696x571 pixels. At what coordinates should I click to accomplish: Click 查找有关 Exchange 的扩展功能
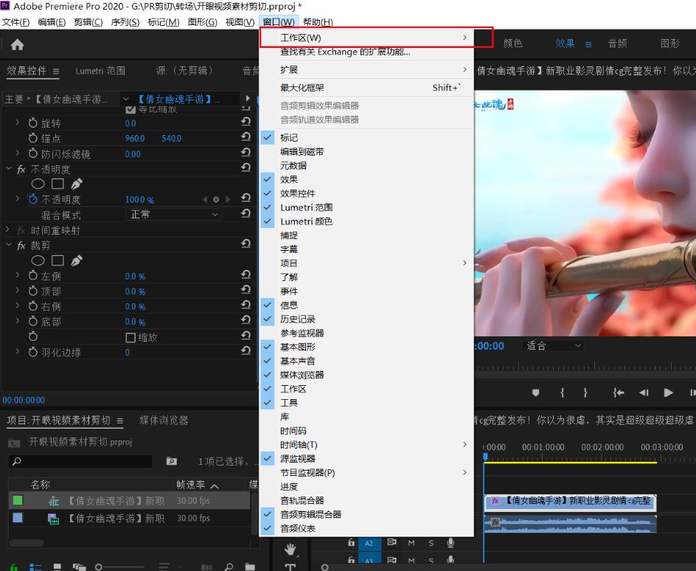(345, 52)
